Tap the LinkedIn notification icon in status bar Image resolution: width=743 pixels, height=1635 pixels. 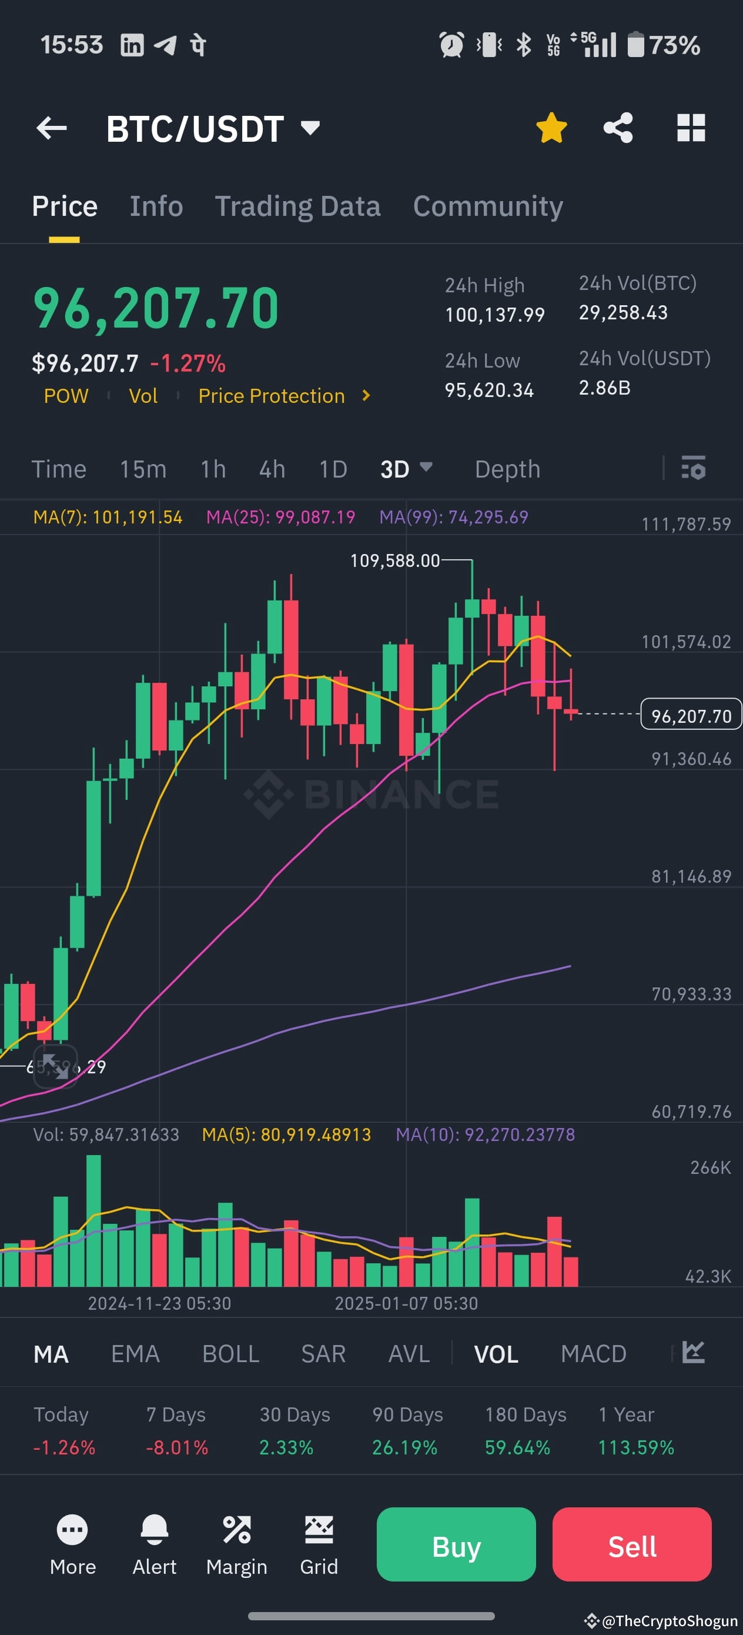click(x=132, y=45)
